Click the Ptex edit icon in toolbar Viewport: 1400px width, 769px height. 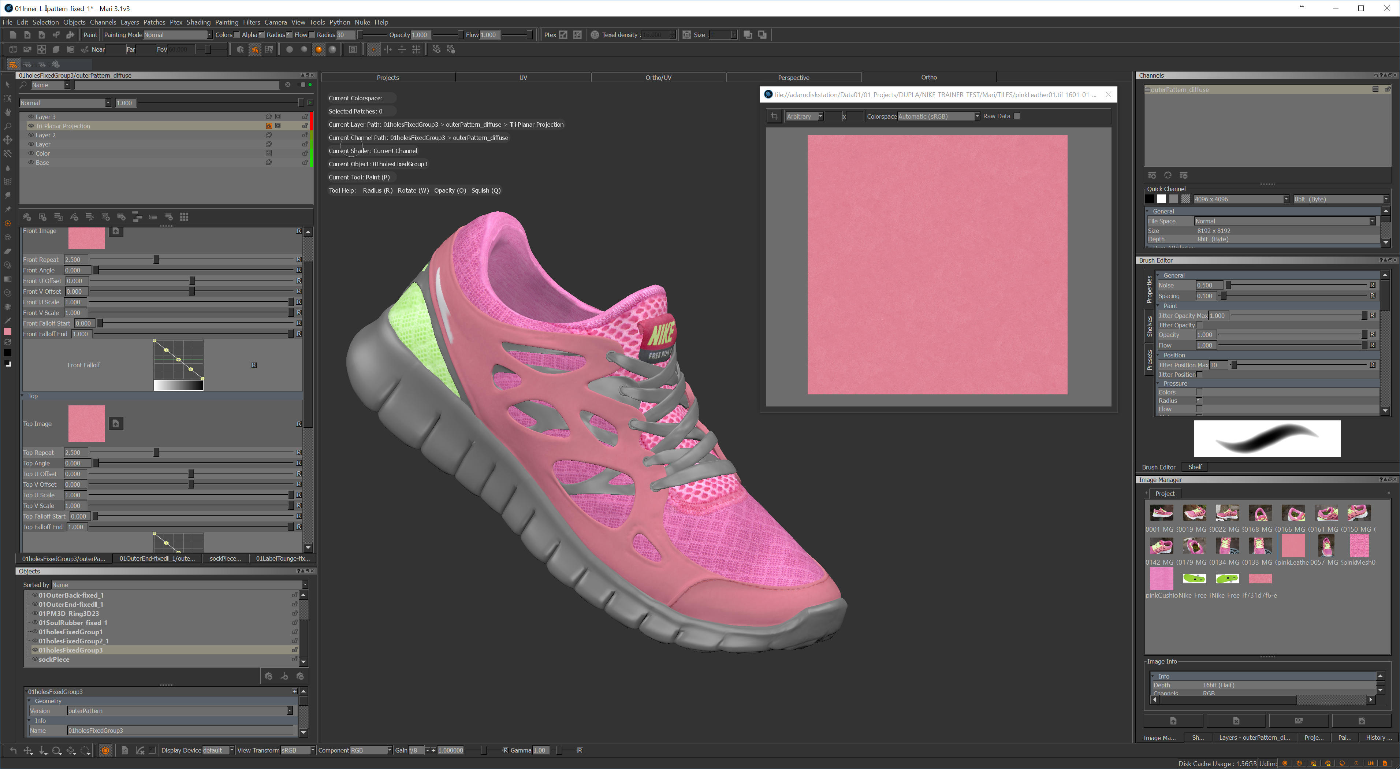563,35
